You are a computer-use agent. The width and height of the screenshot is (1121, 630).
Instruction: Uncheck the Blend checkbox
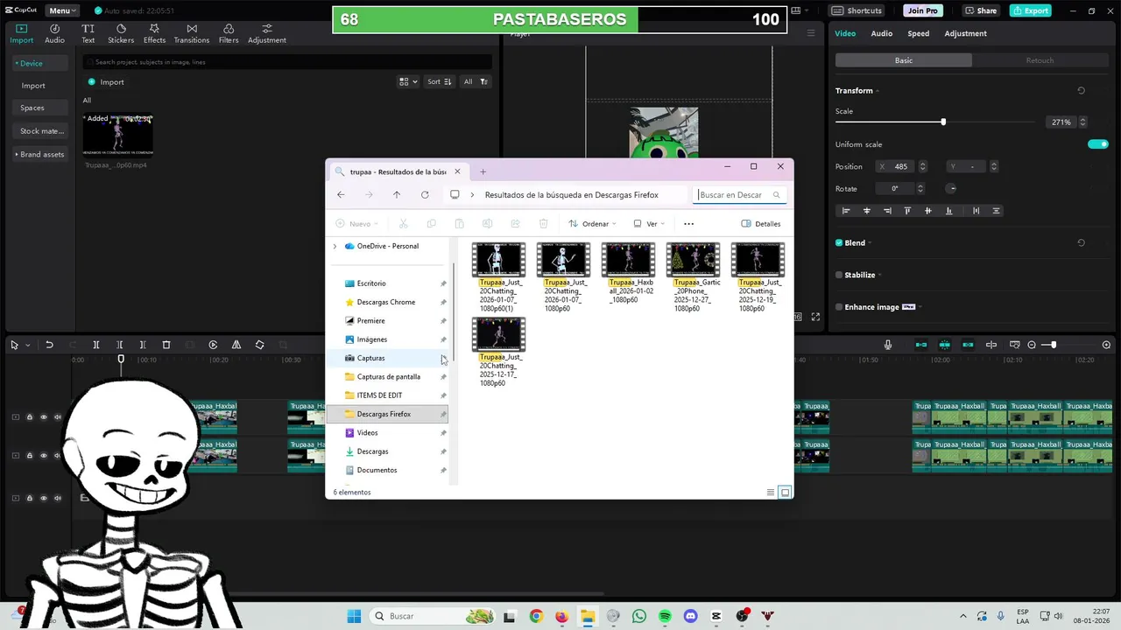coord(839,243)
